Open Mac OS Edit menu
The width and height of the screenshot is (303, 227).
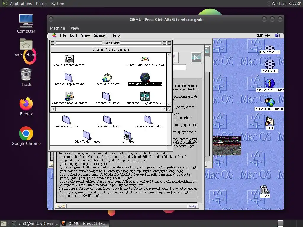pyautogui.click(x=74, y=35)
